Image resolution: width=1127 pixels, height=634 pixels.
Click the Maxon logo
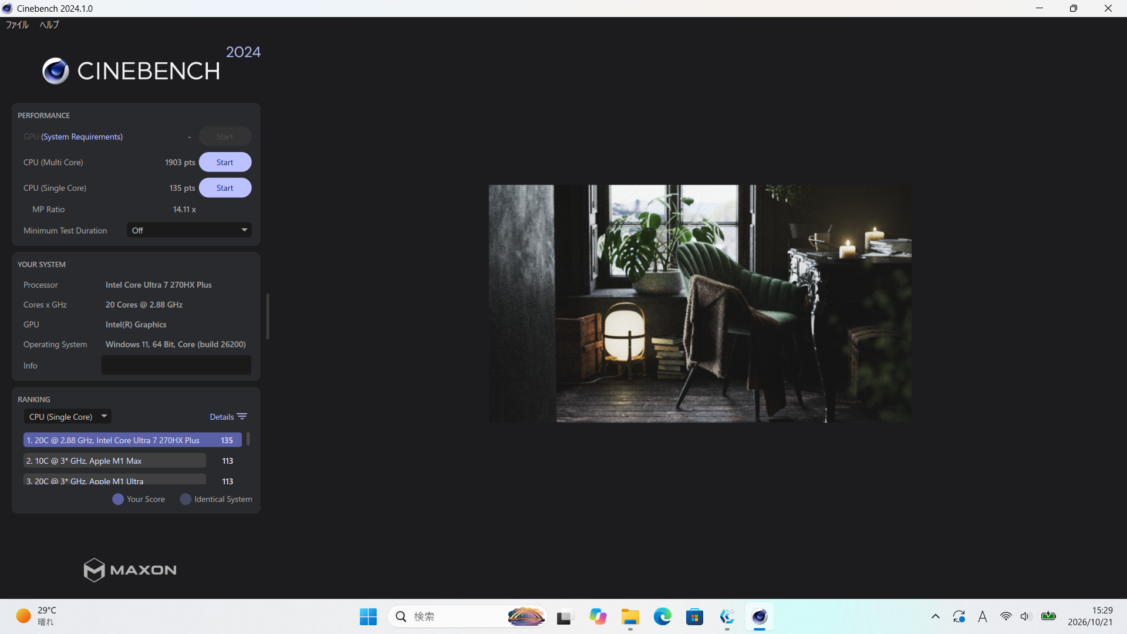(x=130, y=569)
